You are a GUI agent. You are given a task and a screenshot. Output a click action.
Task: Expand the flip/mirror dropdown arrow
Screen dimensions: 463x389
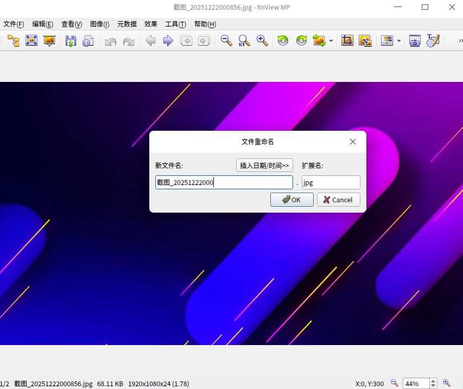[331, 41]
